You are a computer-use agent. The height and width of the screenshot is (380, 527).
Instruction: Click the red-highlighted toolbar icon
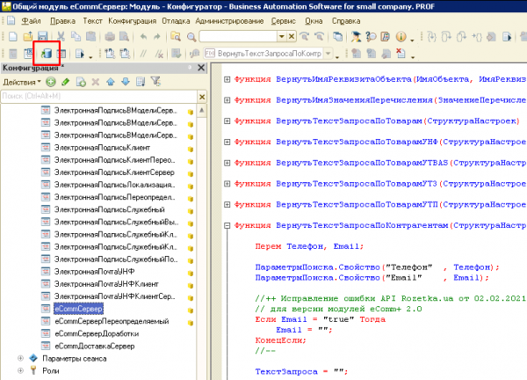coord(45,54)
